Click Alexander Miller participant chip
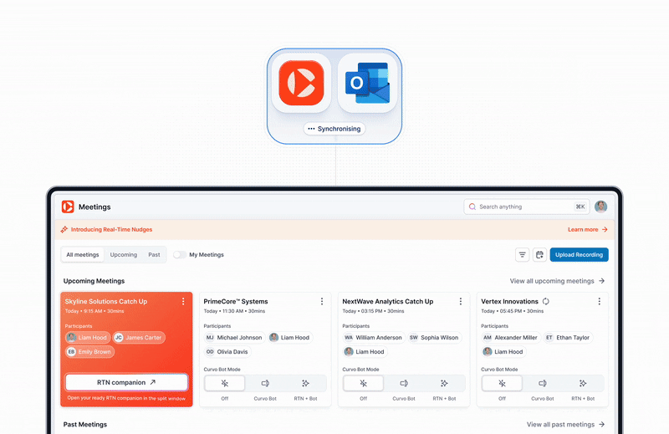 point(511,338)
